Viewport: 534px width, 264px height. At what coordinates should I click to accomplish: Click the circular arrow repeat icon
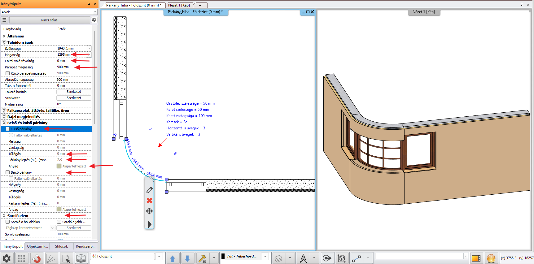tap(327, 258)
